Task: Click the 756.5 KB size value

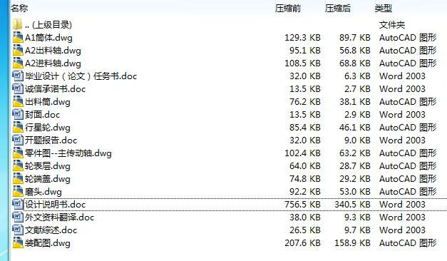Action: tap(302, 205)
